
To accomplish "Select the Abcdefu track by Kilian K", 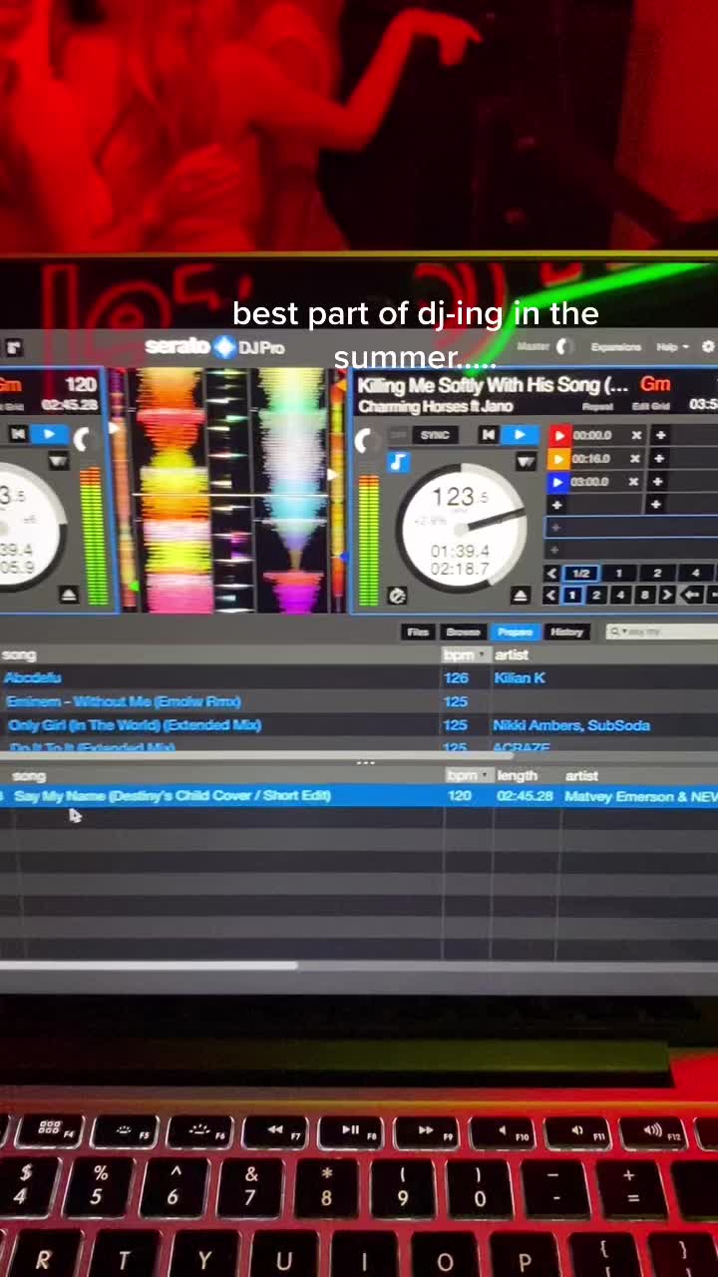I will click(x=33, y=678).
